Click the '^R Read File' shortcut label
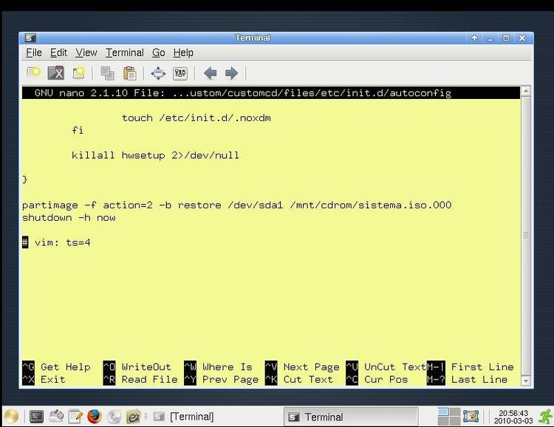The height and width of the screenshot is (427, 554). (140, 380)
